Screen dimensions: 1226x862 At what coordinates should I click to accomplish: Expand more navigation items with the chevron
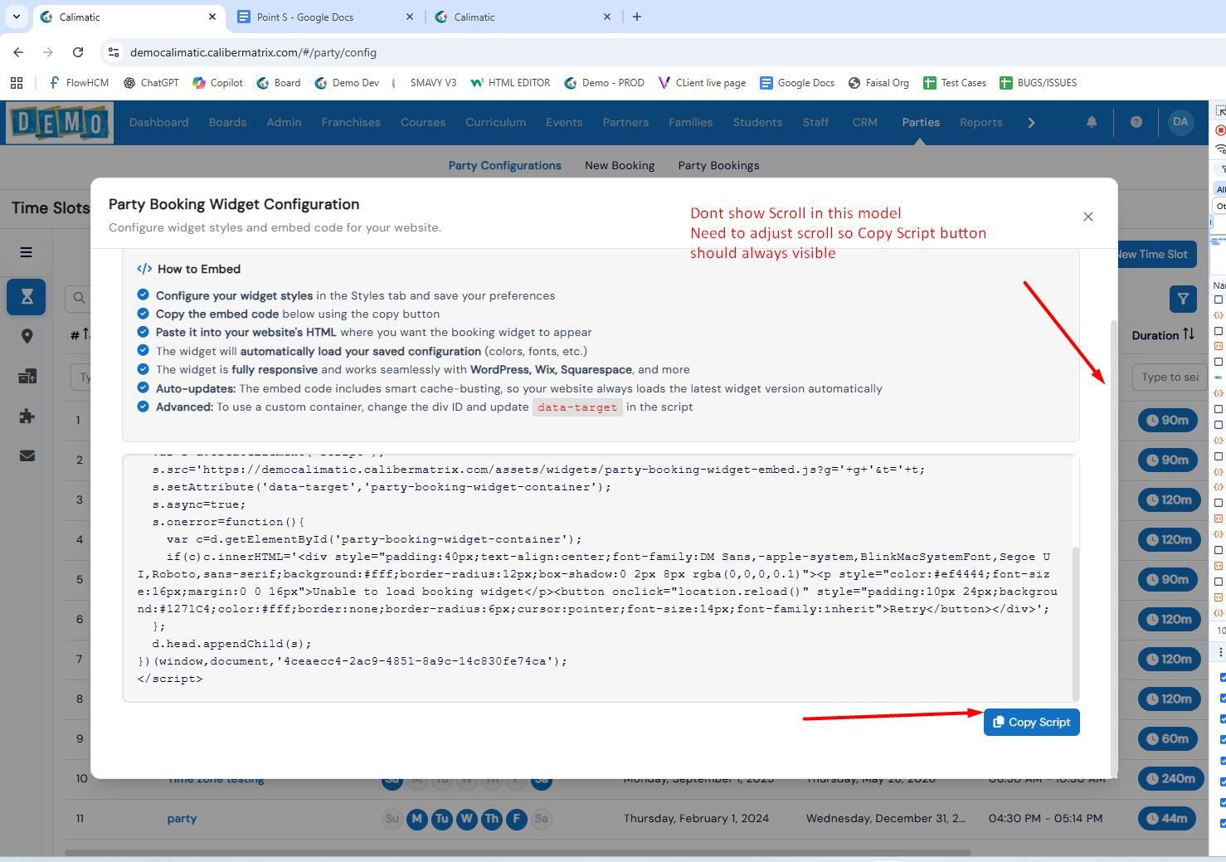1031,123
